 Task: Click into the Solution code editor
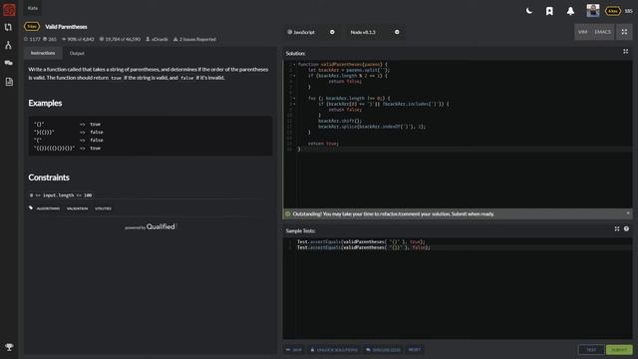coord(458,134)
